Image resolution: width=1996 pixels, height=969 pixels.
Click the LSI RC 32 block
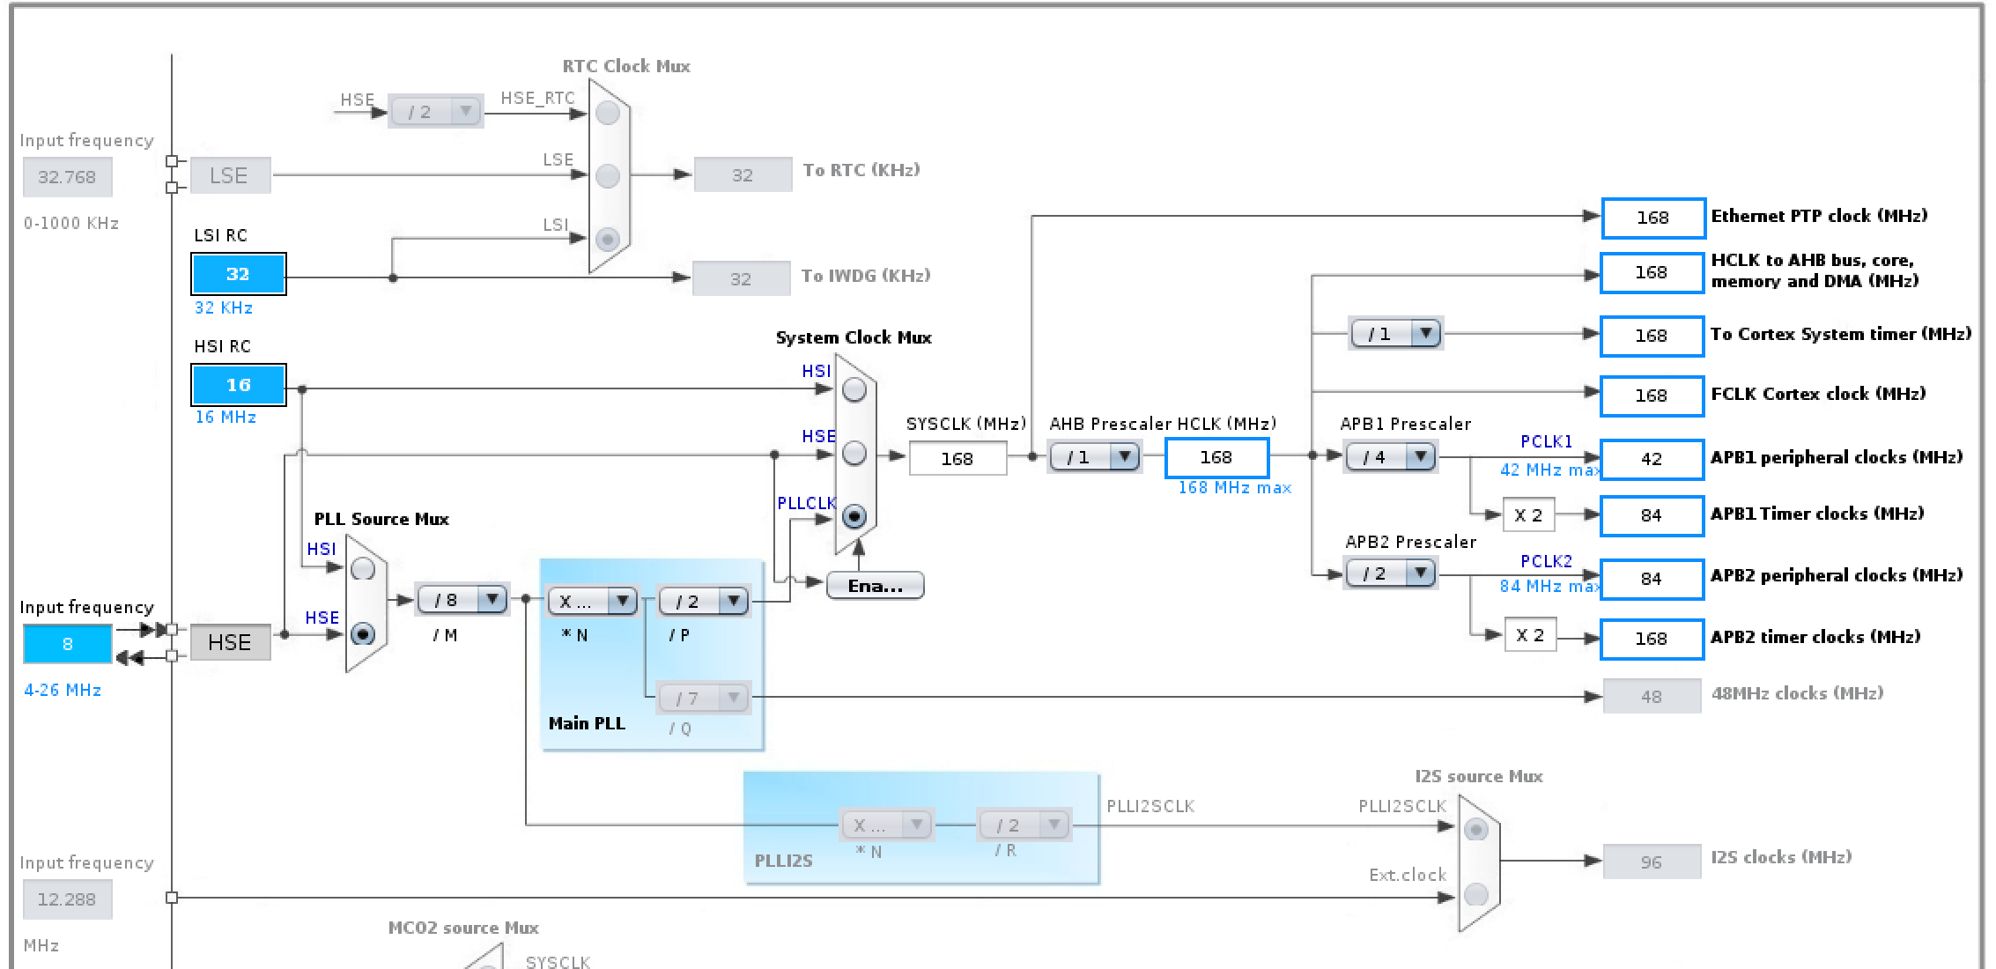tap(238, 274)
